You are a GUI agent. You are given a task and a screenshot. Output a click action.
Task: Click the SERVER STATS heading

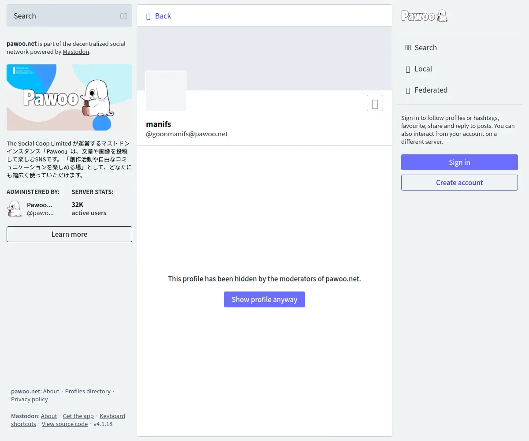(93, 192)
